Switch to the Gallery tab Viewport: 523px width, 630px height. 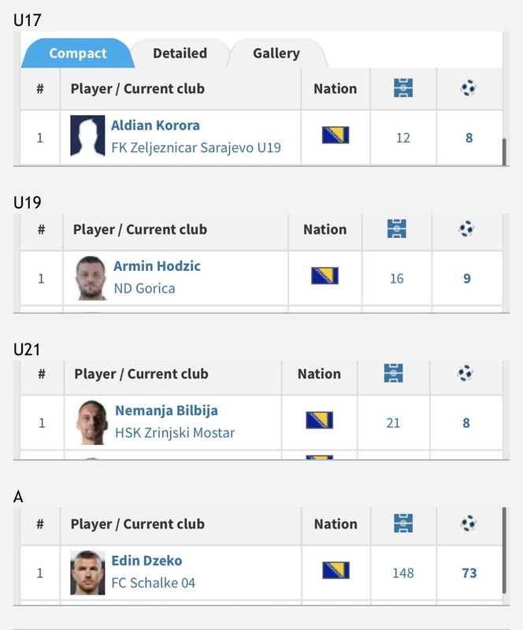point(276,53)
